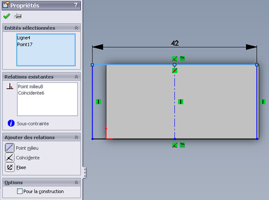269x200 pixels.
Task: Open help via the question mark icon
Action: click(x=76, y=5)
